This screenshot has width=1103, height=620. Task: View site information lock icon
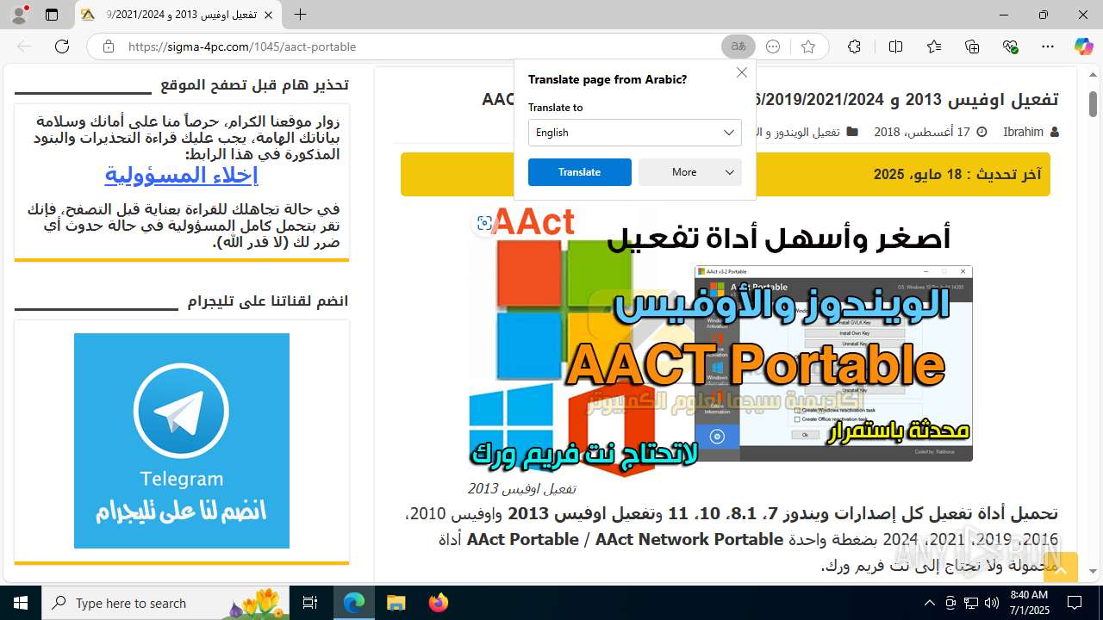tap(108, 46)
